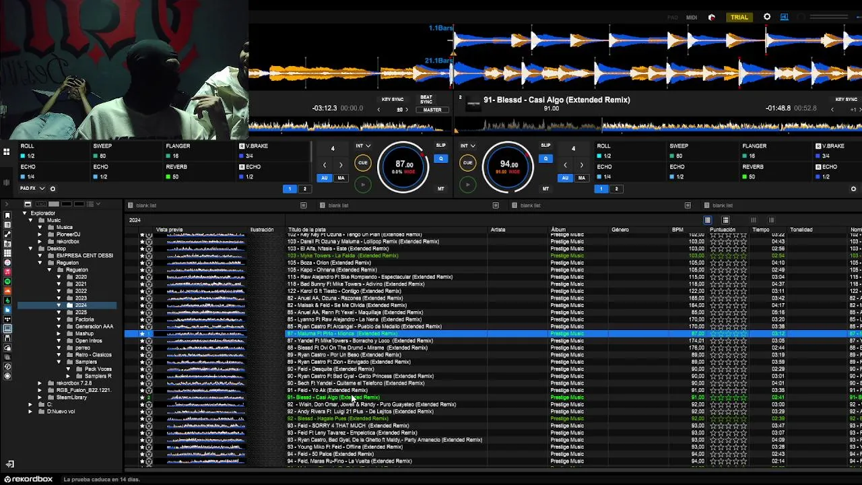Viewport: 862px width, 485px height.
Task: Open the Spotify sidebar icon
Action: [x=7, y=282]
